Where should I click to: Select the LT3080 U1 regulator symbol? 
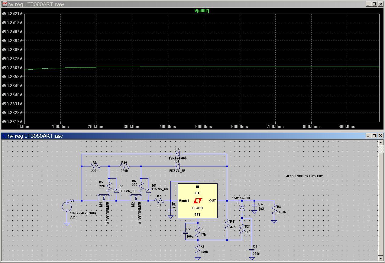(197, 201)
